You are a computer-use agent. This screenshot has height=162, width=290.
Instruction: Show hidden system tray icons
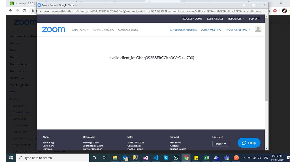(x=244, y=158)
